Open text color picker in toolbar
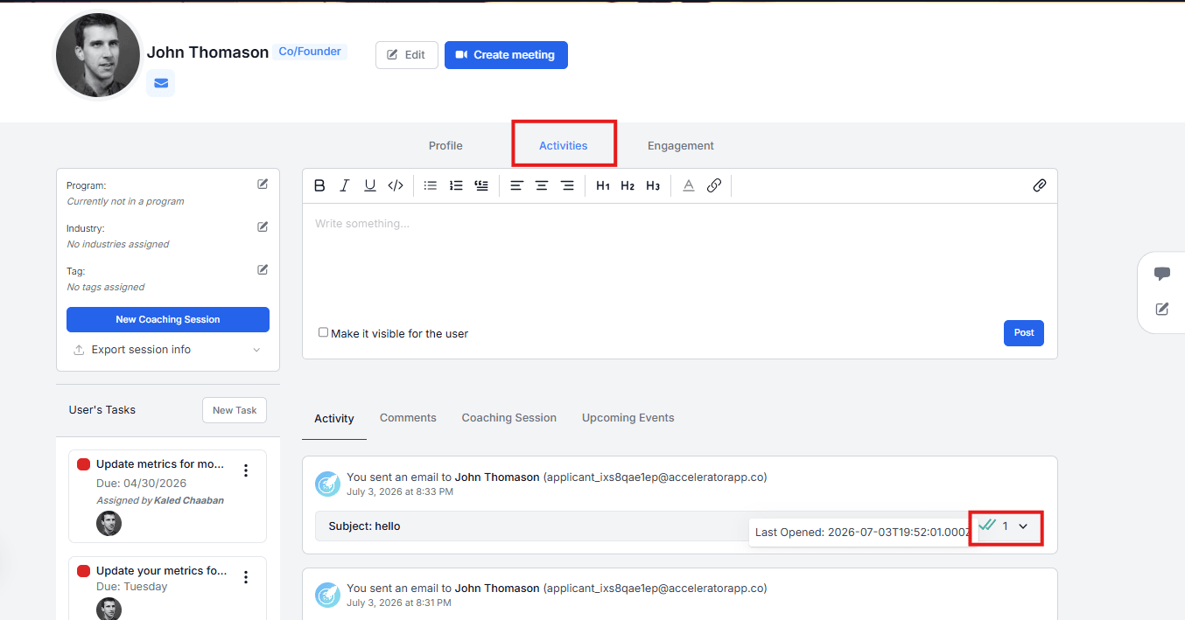This screenshot has height=620, width=1185. click(689, 185)
